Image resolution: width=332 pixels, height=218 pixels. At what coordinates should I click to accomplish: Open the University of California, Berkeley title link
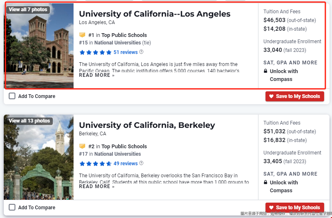[x=147, y=125]
